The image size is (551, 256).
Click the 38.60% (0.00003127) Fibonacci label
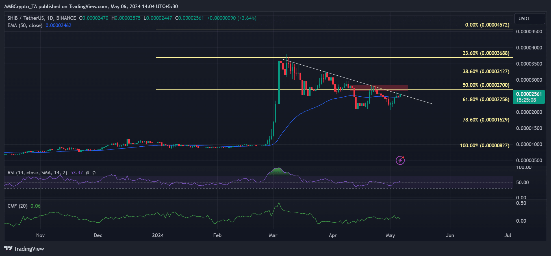486,71
